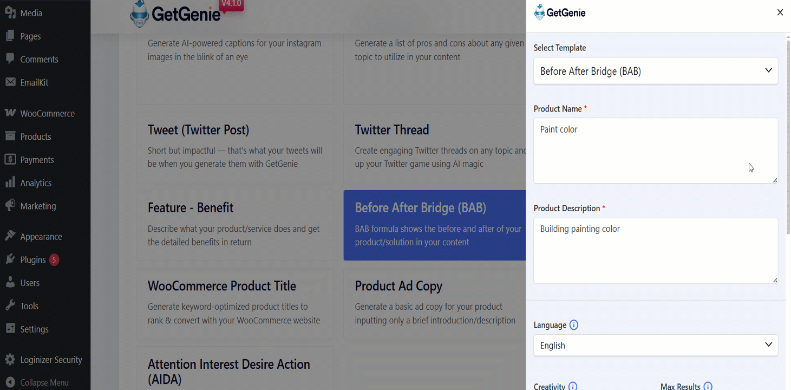Click the Product Name text field
Screen dimensions: 791x390
tap(656, 151)
